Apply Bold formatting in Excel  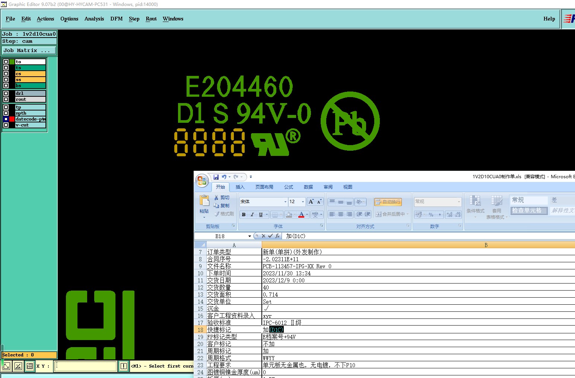tap(244, 215)
